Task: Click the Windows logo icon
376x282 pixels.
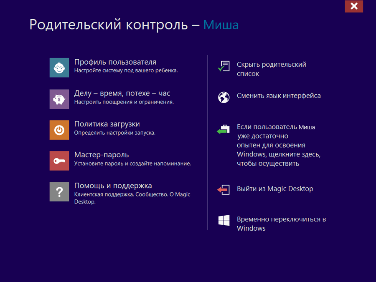Action: point(224,220)
